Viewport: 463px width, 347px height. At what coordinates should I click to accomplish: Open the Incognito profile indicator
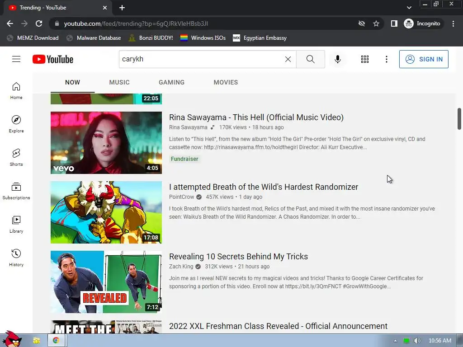tap(422, 23)
